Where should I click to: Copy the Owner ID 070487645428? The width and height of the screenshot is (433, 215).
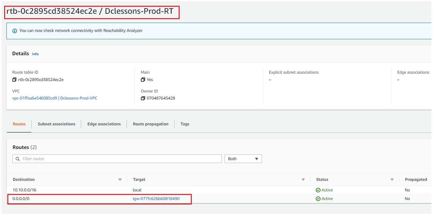coord(143,98)
